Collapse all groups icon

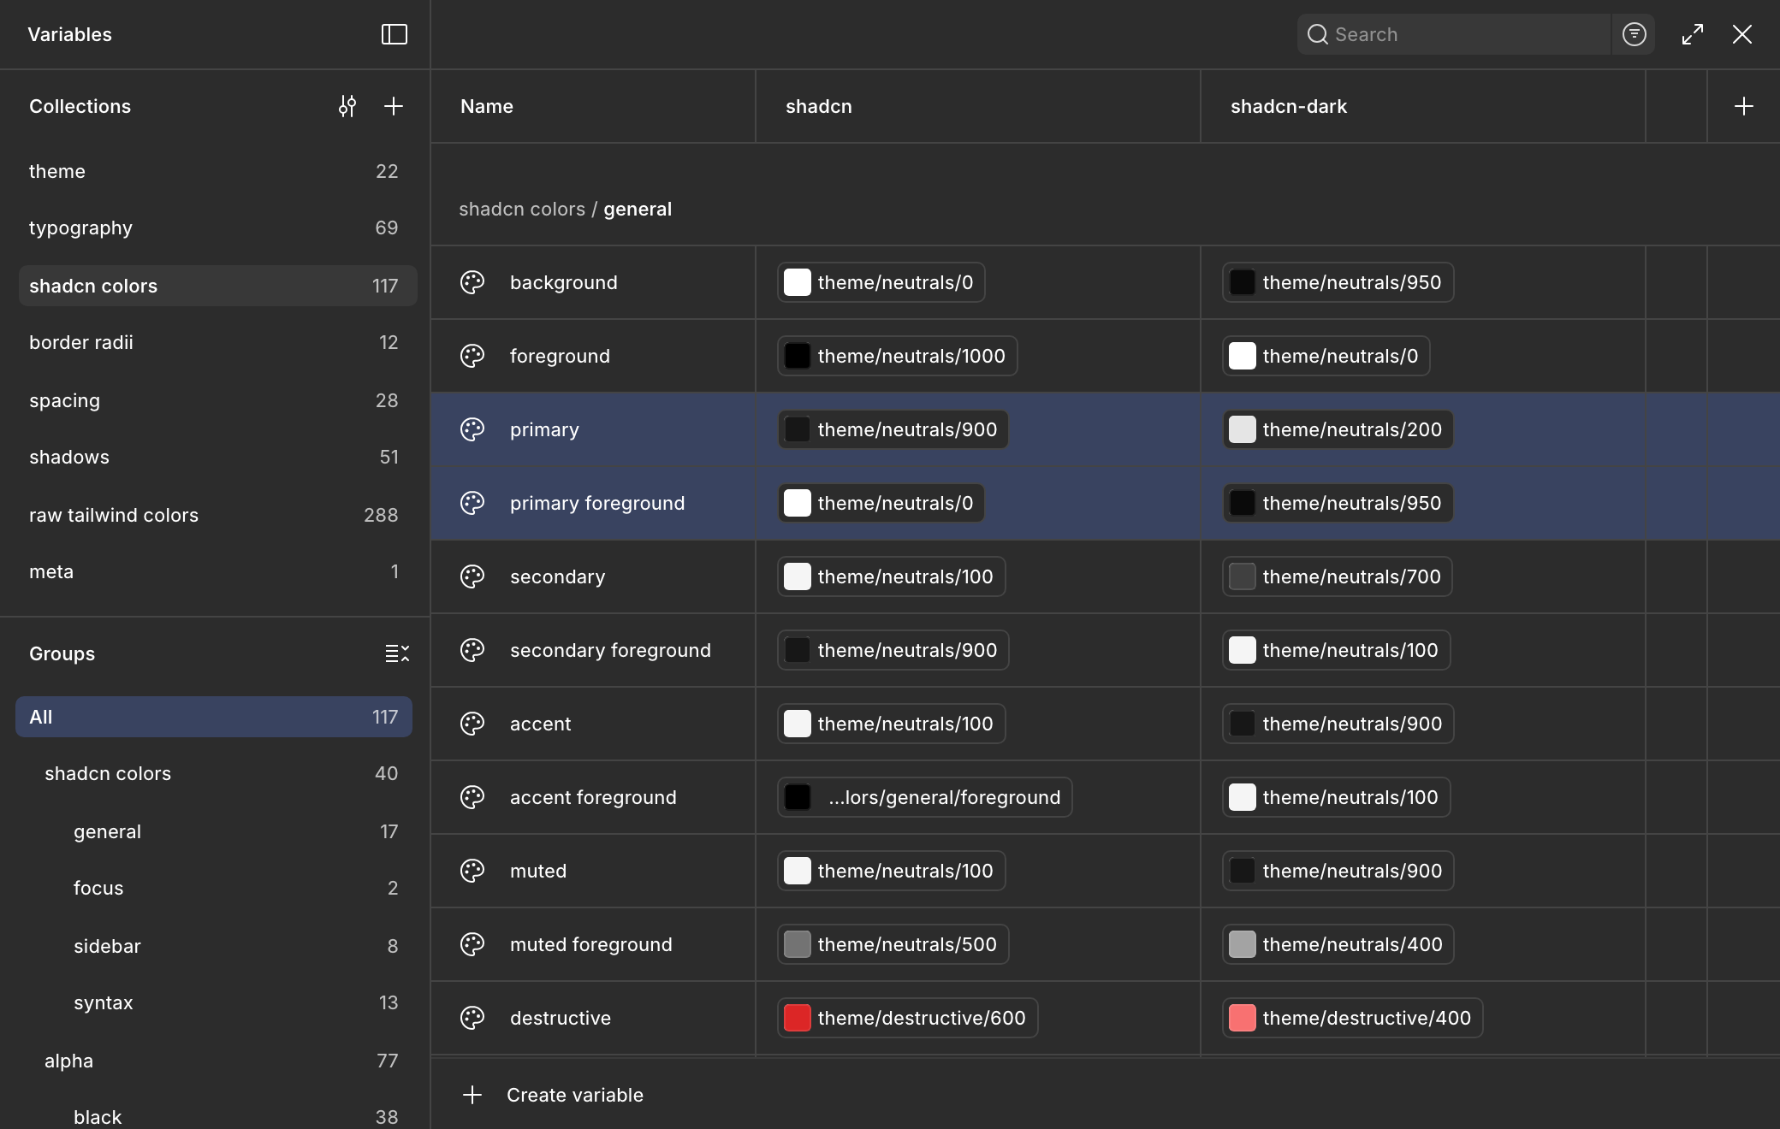coord(397,653)
